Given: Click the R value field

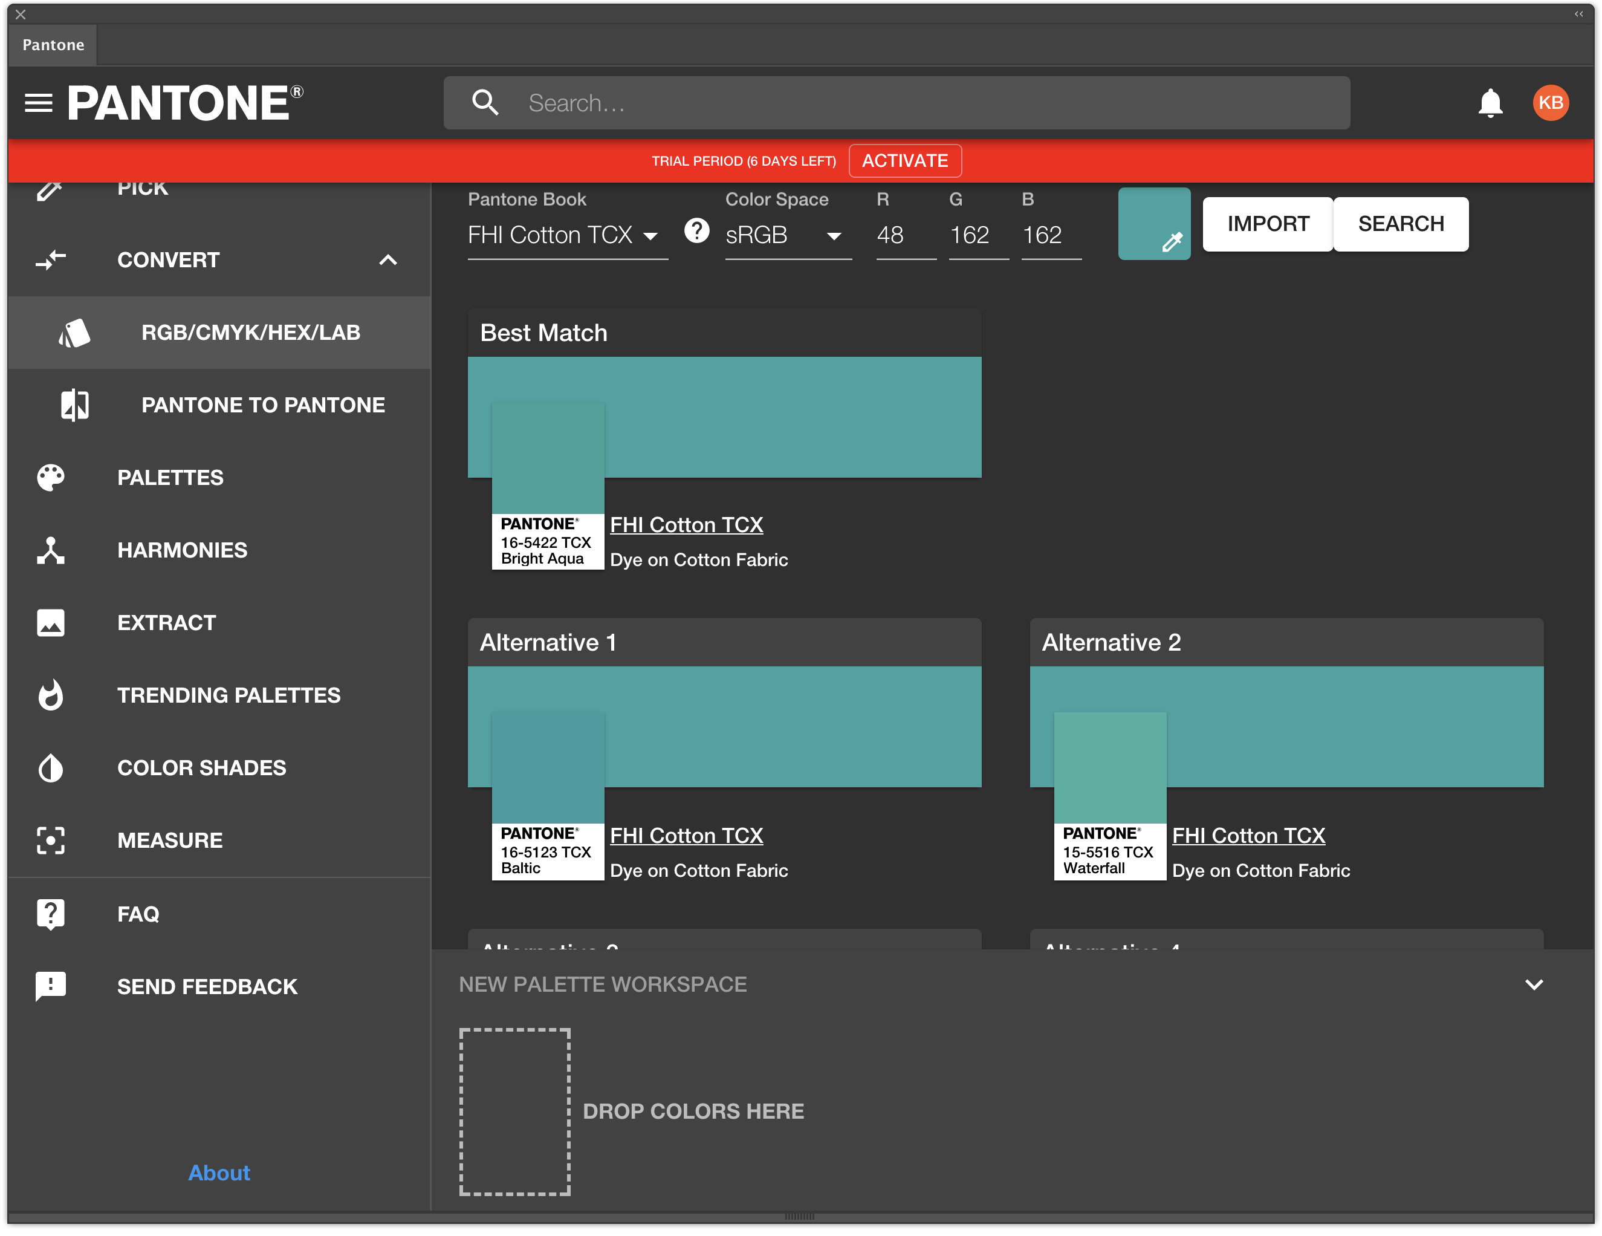Looking at the screenshot, I should [x=906, y=235].
